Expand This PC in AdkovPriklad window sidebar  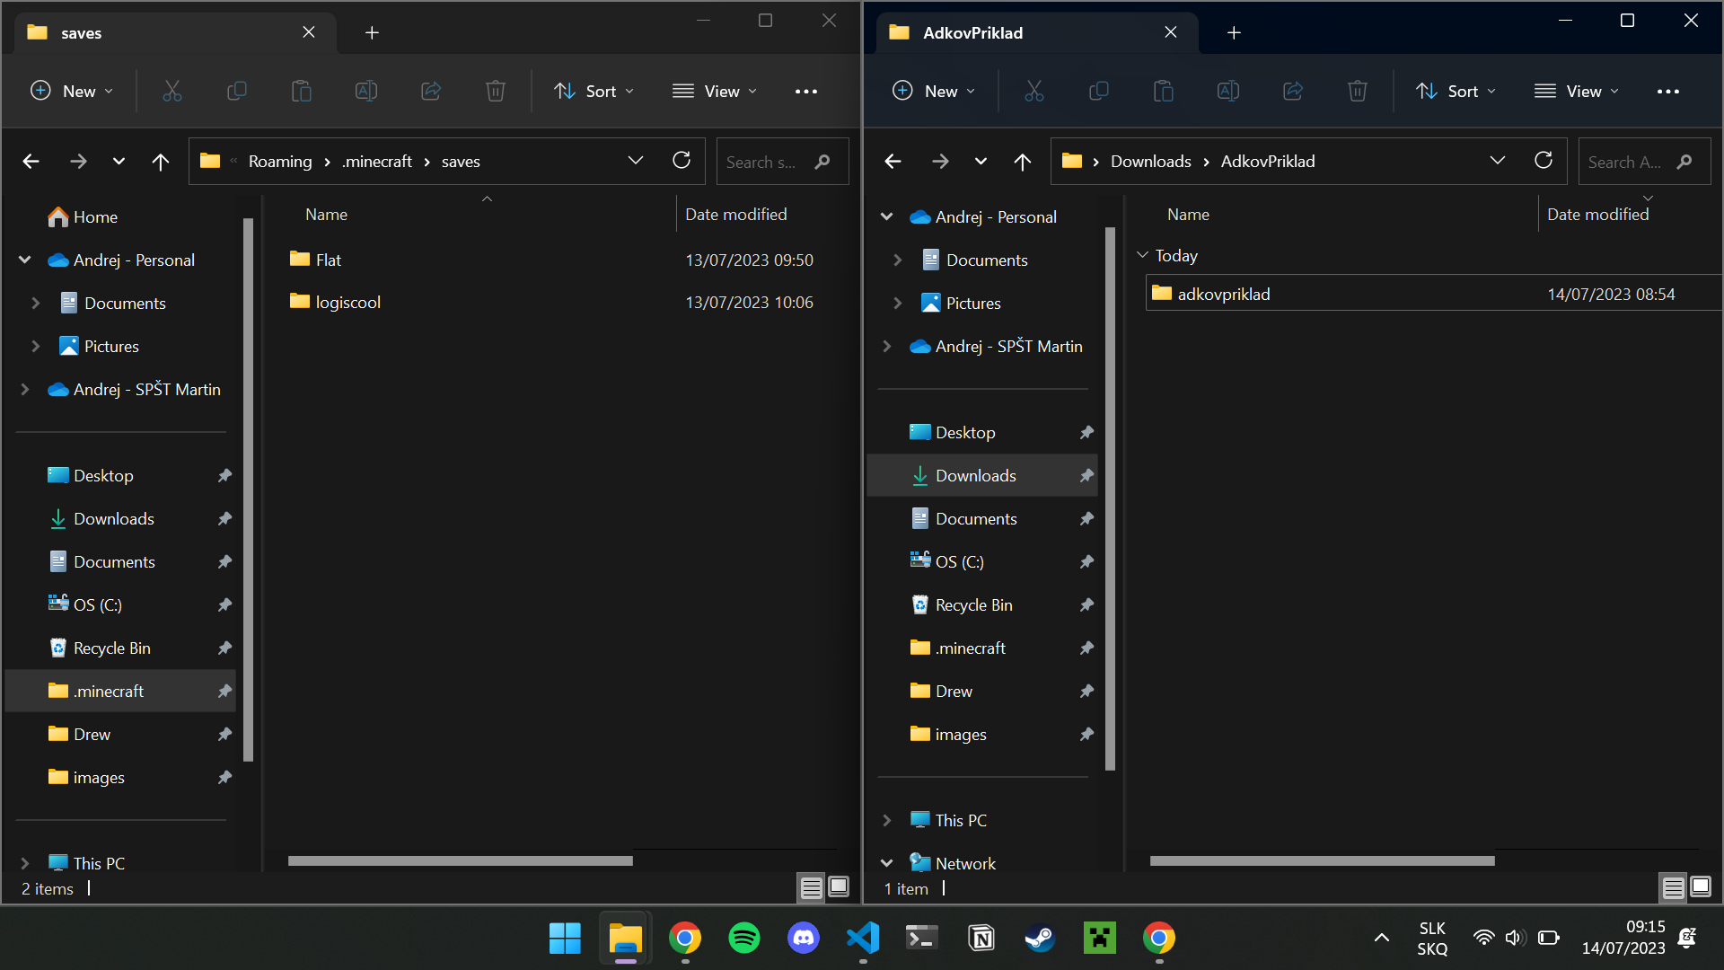887,820
